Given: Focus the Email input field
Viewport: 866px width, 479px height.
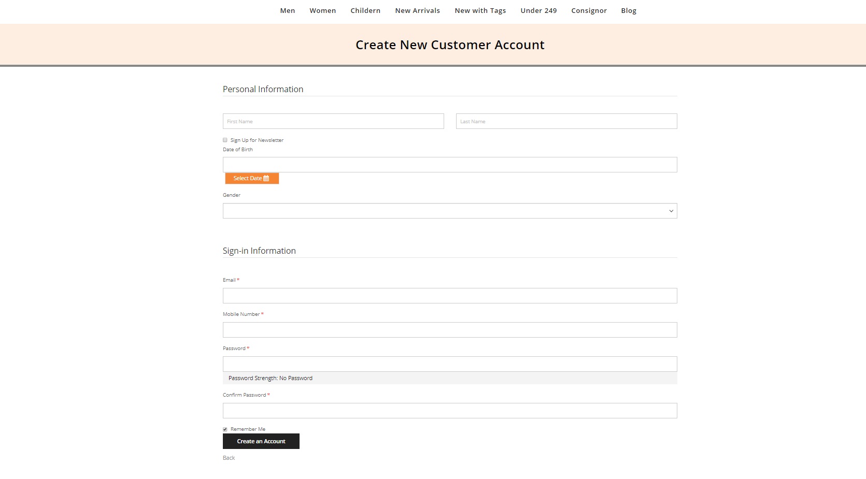Looking at the screenshot, I should (449, 296).
